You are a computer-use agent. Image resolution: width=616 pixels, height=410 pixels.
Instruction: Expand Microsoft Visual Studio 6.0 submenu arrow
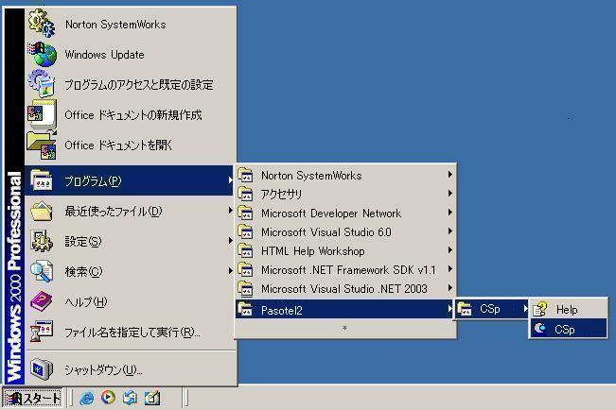coord(450,231)
